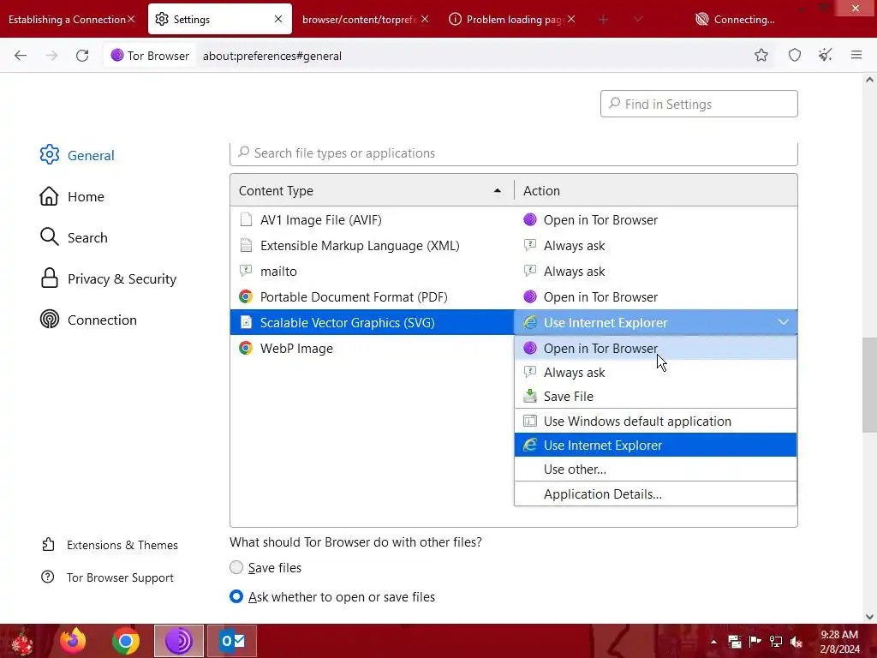Open Tor Browser taskbar icon
The height and width of the screenshot is (658, 877).
click(178, 641)
